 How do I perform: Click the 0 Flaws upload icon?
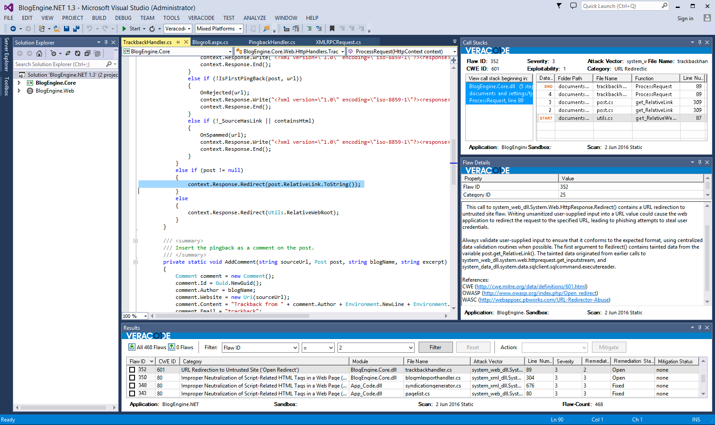click(172, 347)
